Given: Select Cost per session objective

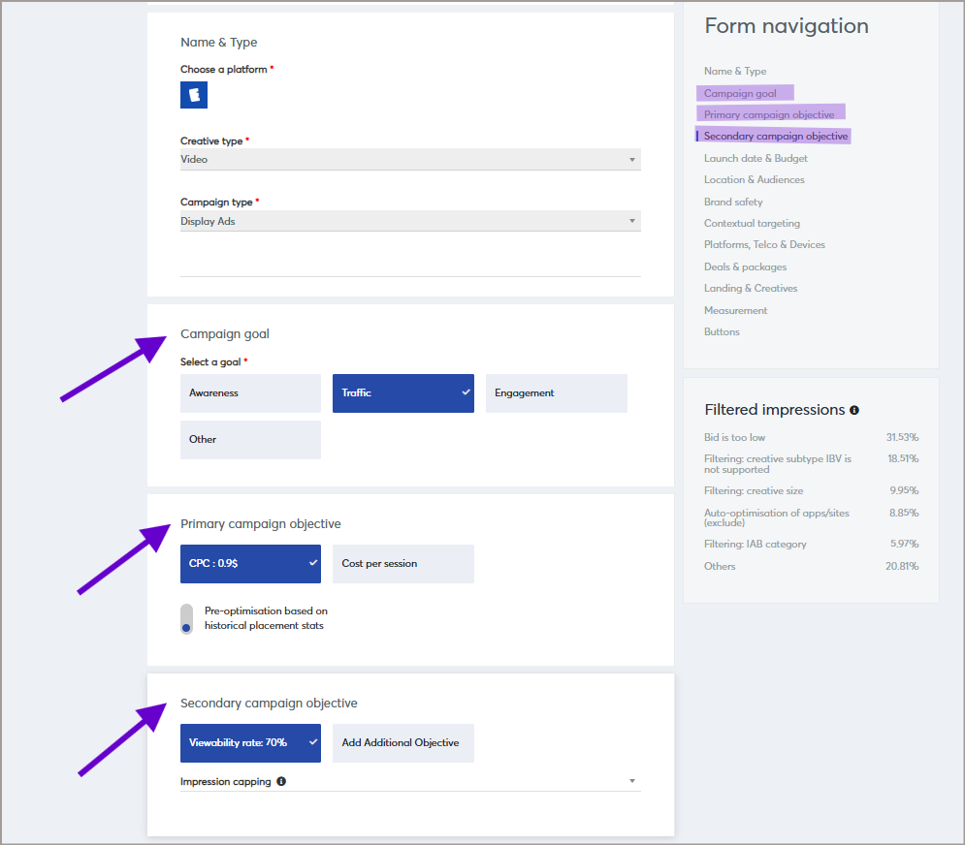Looking at the screenshot, I should [x=402, y=564].
